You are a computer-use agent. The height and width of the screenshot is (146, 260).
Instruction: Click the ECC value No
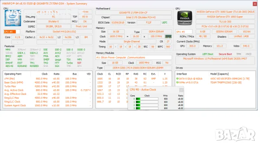point(167,63)
